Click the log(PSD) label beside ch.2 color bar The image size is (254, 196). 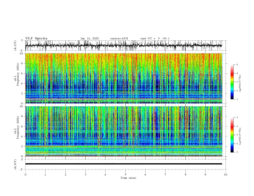(x=240, y=136)
